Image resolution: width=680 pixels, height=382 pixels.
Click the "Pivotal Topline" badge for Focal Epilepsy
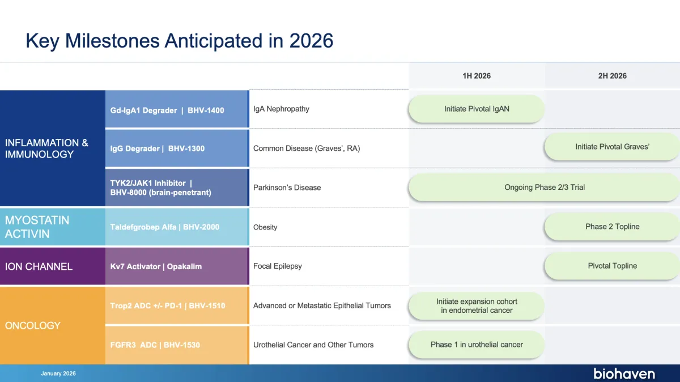[x=611, y=265]
